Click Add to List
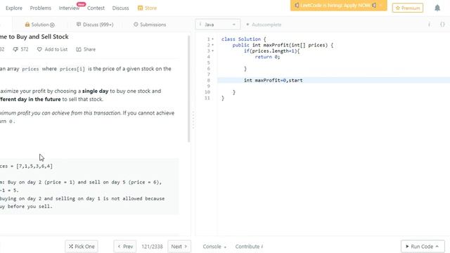 coord(52,49)
